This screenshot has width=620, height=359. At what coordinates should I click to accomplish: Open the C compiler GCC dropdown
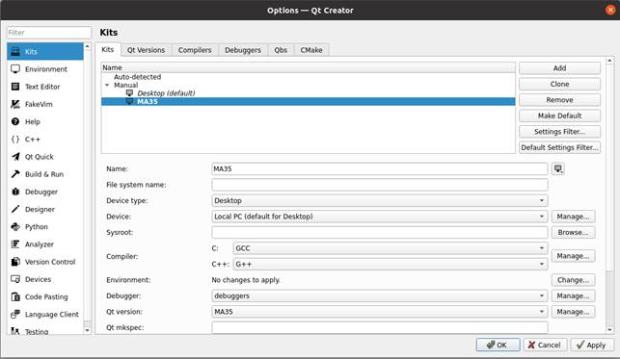tap(391, 248)
